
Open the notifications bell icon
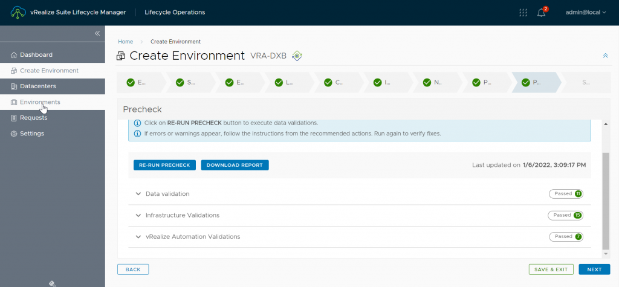point(542,13)
